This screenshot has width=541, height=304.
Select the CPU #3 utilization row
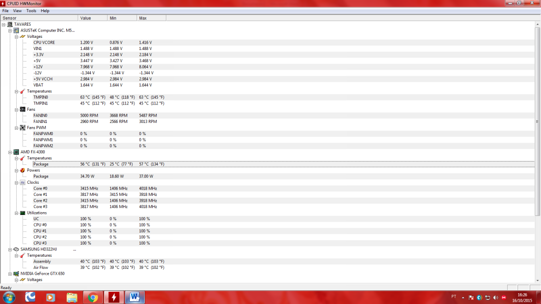(284, 243)
